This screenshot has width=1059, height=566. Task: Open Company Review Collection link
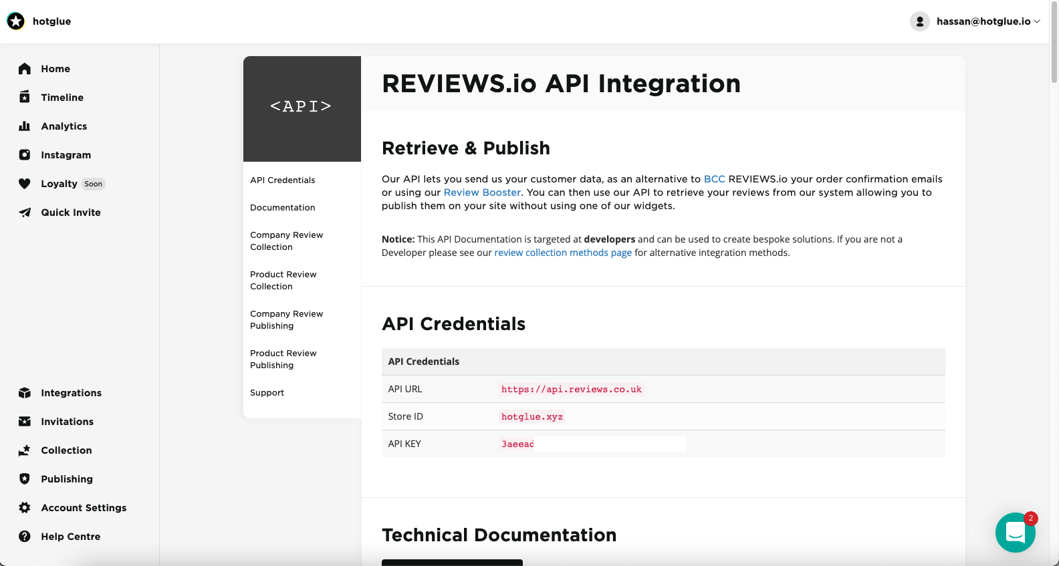[287, 241]
